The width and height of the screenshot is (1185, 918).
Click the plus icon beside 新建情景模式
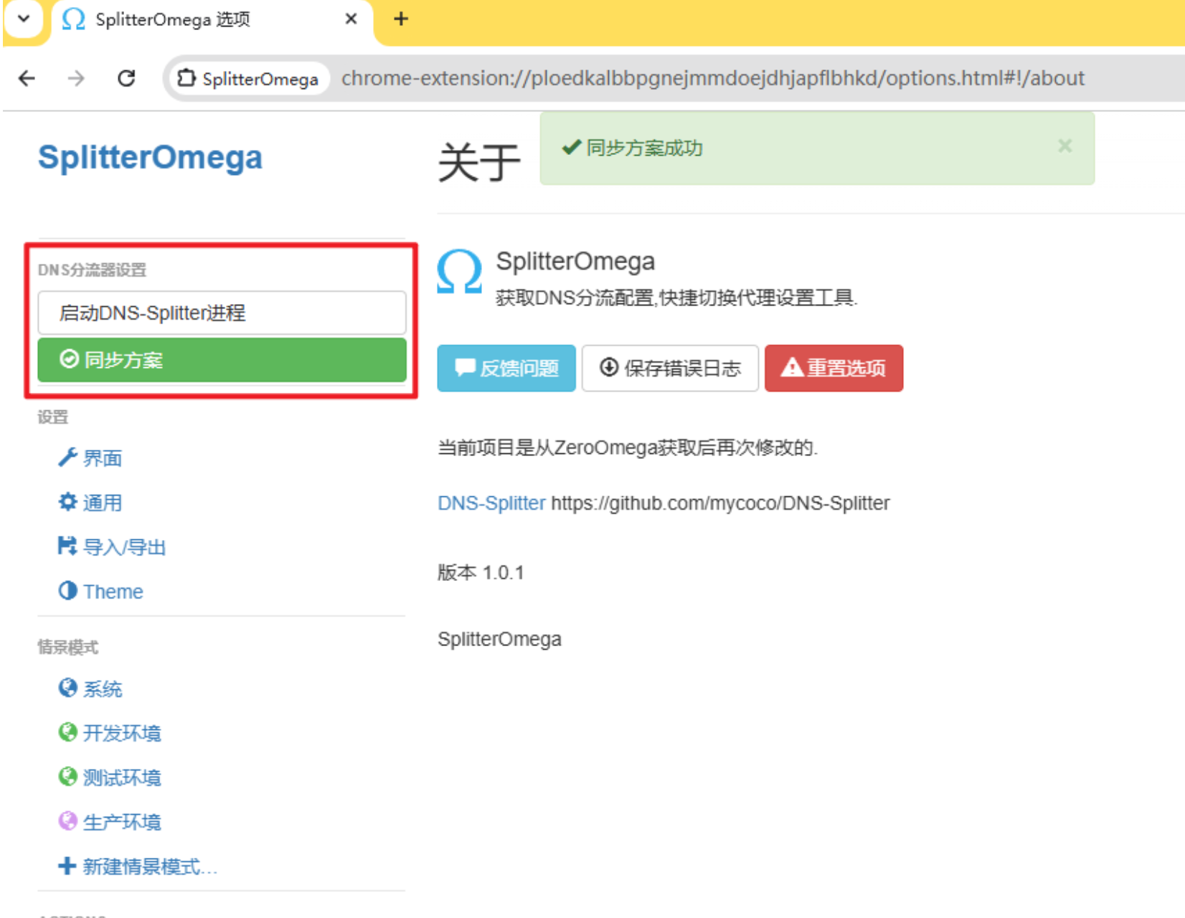point(67,866)
